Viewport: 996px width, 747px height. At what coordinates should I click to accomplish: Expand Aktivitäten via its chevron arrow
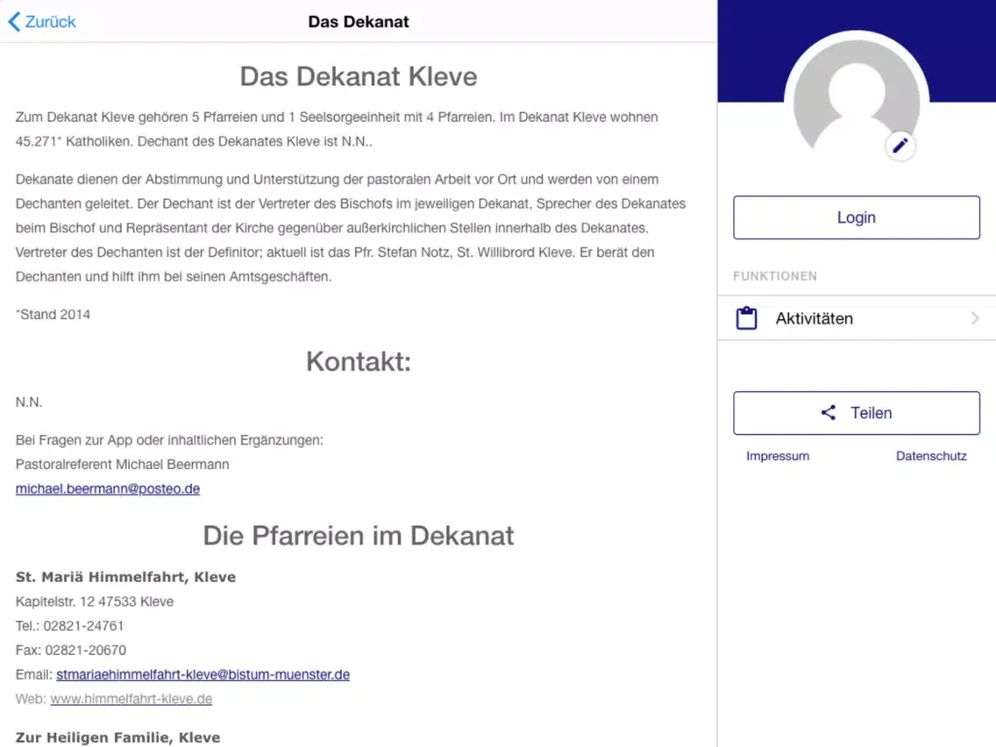tap(975, 318)
